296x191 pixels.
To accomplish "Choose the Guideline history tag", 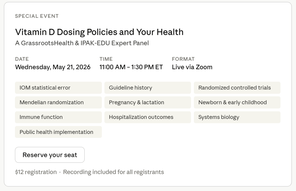I will (x=148, y=88).
